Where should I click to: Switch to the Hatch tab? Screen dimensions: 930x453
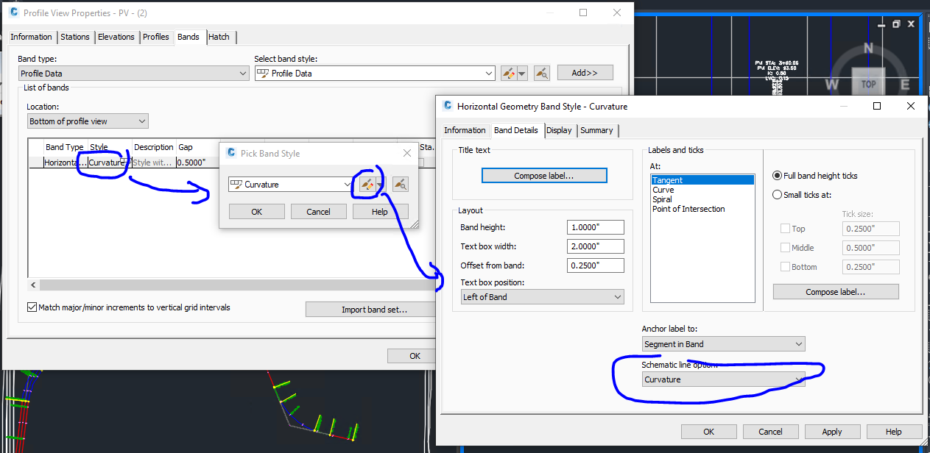(217, 37)
